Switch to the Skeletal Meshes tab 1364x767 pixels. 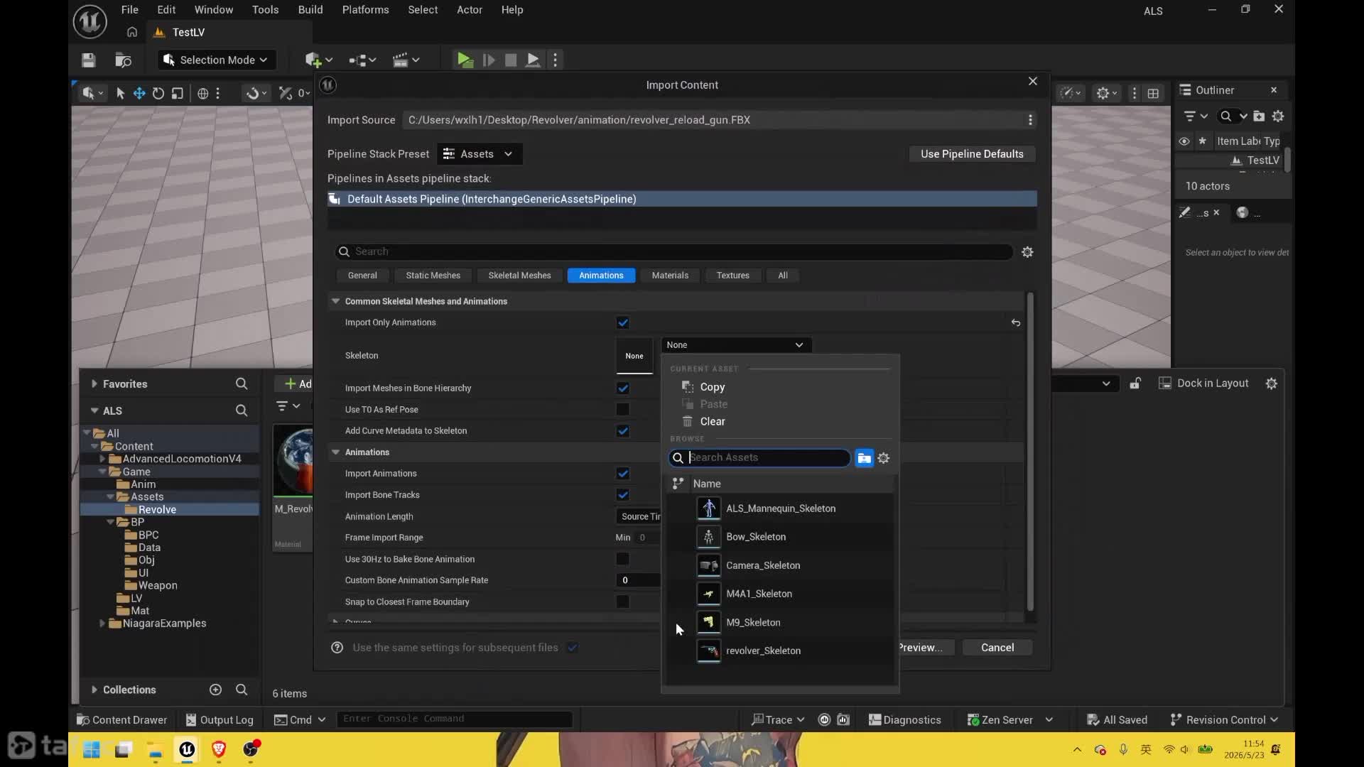click(519, 276)
